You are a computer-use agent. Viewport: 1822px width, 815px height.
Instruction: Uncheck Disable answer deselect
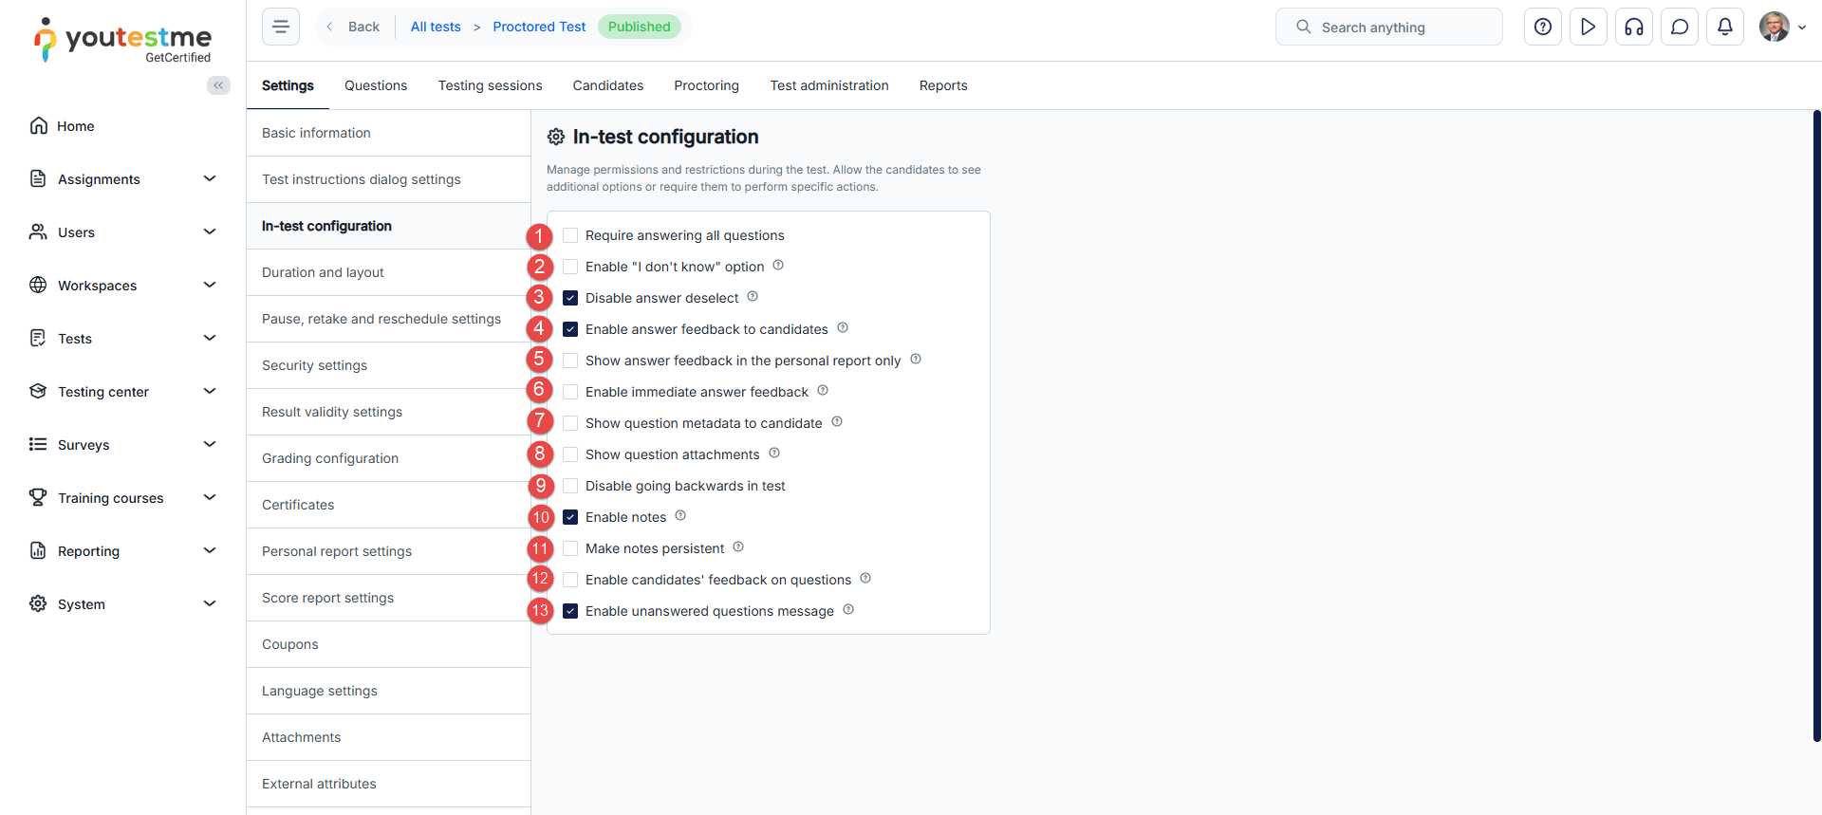click(570, 298)
